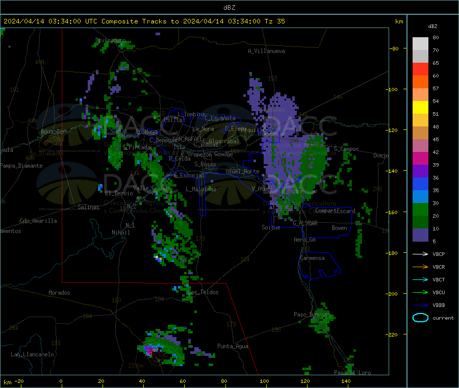
Task: Click the 'SAN_RAFAEL' city label
Action: (x=187, y=139)
